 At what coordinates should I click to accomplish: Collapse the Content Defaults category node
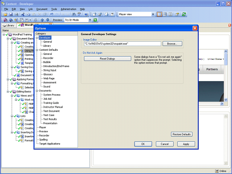point(37,50)
